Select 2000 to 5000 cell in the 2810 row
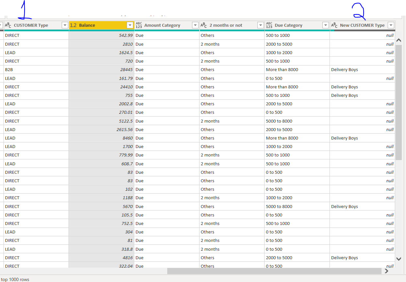 click(x=297, y=44)
